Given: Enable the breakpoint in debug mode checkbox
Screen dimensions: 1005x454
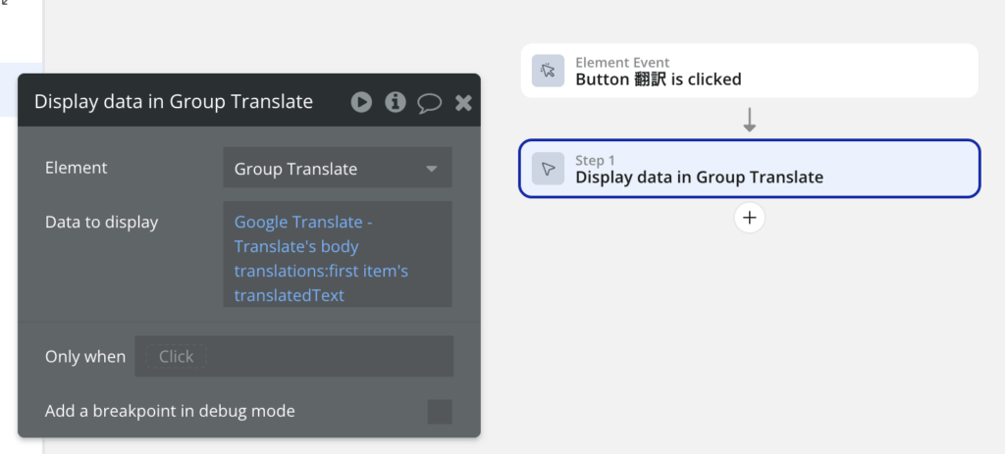Looking at the screenshot, I should point(440,412).
